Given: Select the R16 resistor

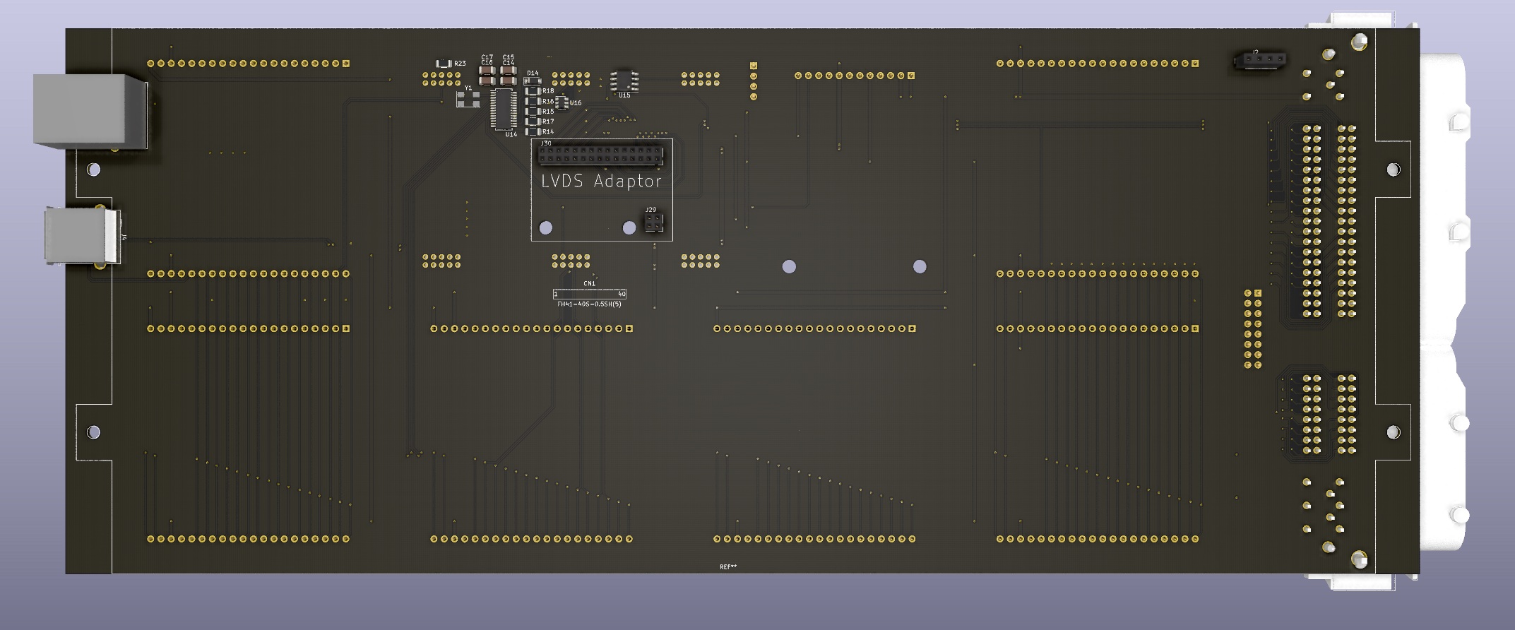Looking at the screenshot, I should (534, 101).
